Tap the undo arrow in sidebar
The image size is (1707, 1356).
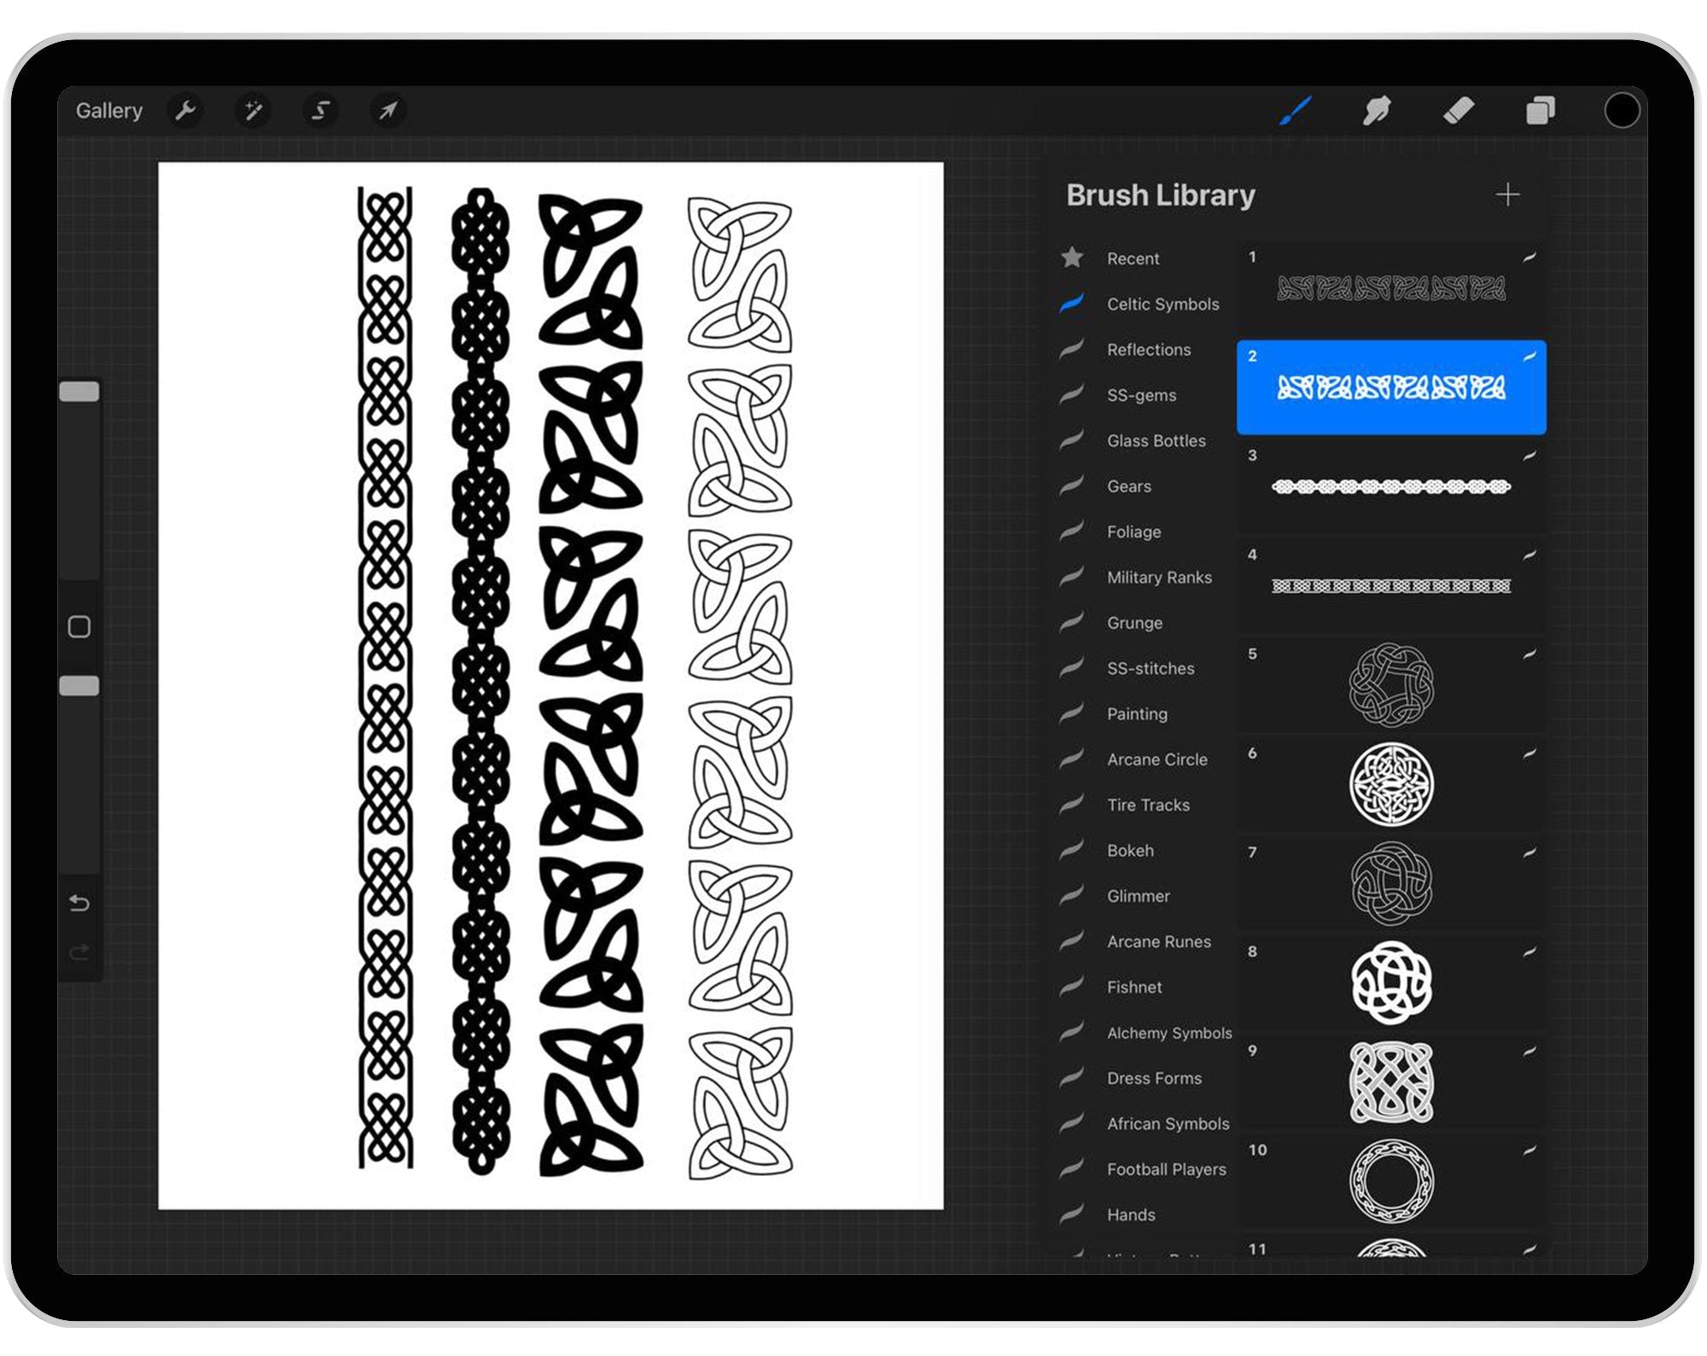point(79,902)
